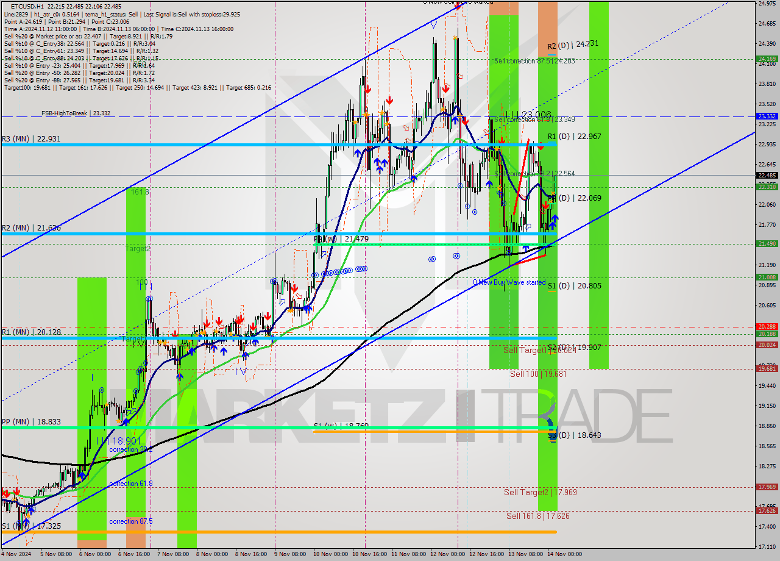
Task: Click the S2 (D) | 19.907 label
Action: (574, 347)
